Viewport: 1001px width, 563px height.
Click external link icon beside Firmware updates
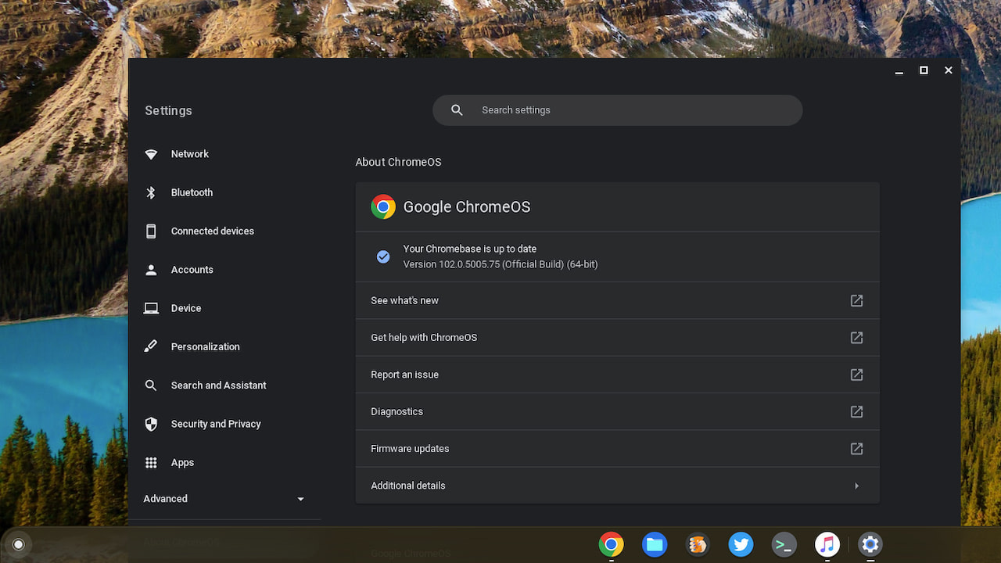(856, 449)
